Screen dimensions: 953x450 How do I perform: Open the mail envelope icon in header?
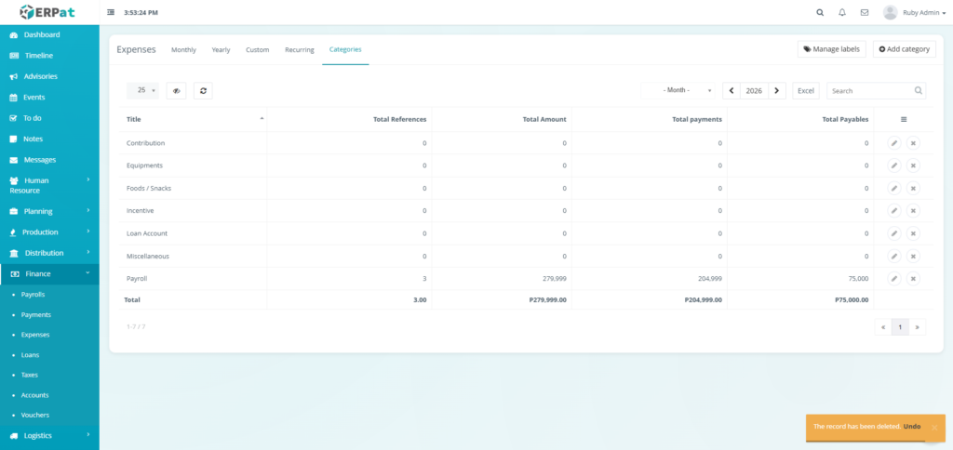coord(865,13)
